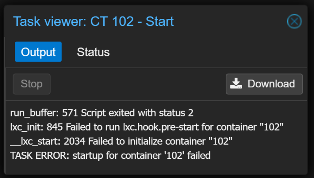Image resolution: width=314 pixels, height=178 pixels.
Task: Click the Stop button
Action: (32, 84)
